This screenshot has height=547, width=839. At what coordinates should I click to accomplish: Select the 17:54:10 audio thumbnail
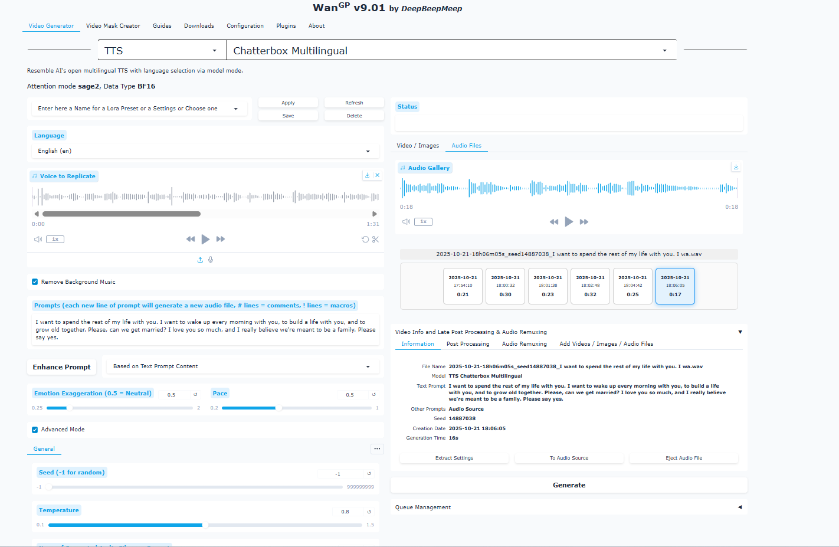pos(463,286)
